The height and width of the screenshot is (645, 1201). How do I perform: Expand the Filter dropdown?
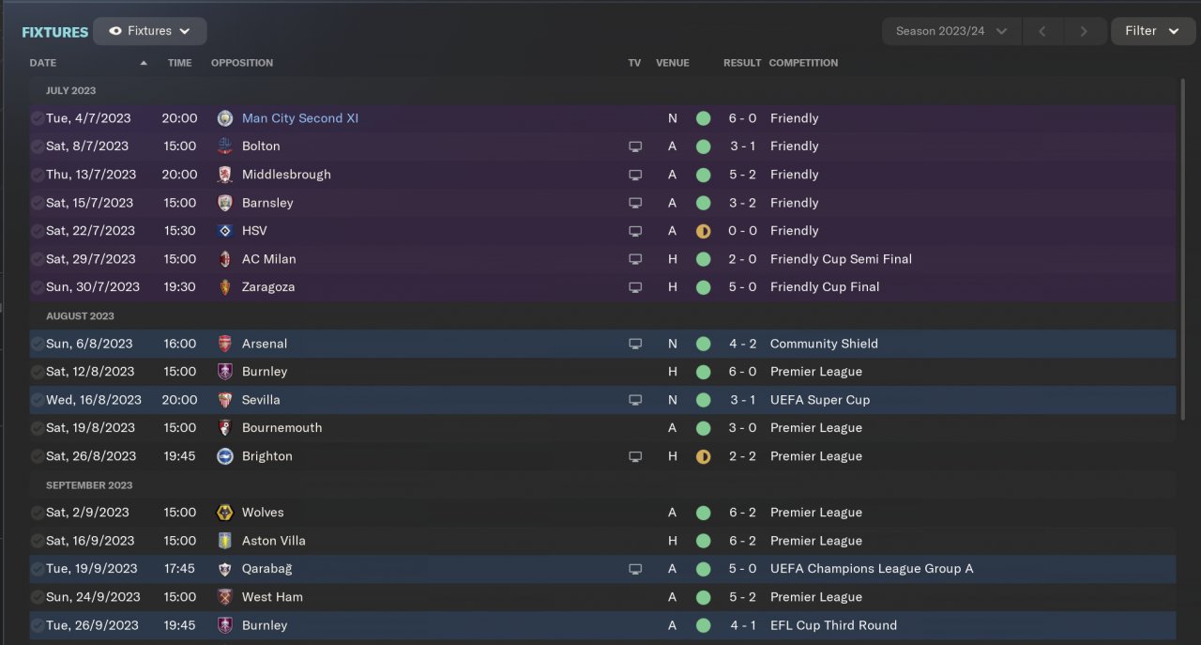click(x=1151, y=31)
